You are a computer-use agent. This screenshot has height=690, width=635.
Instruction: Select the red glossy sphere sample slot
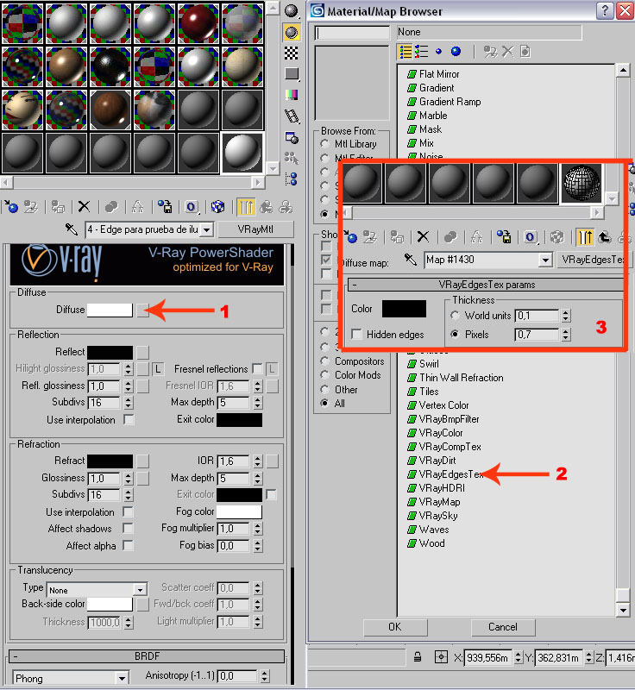[198, 23]
